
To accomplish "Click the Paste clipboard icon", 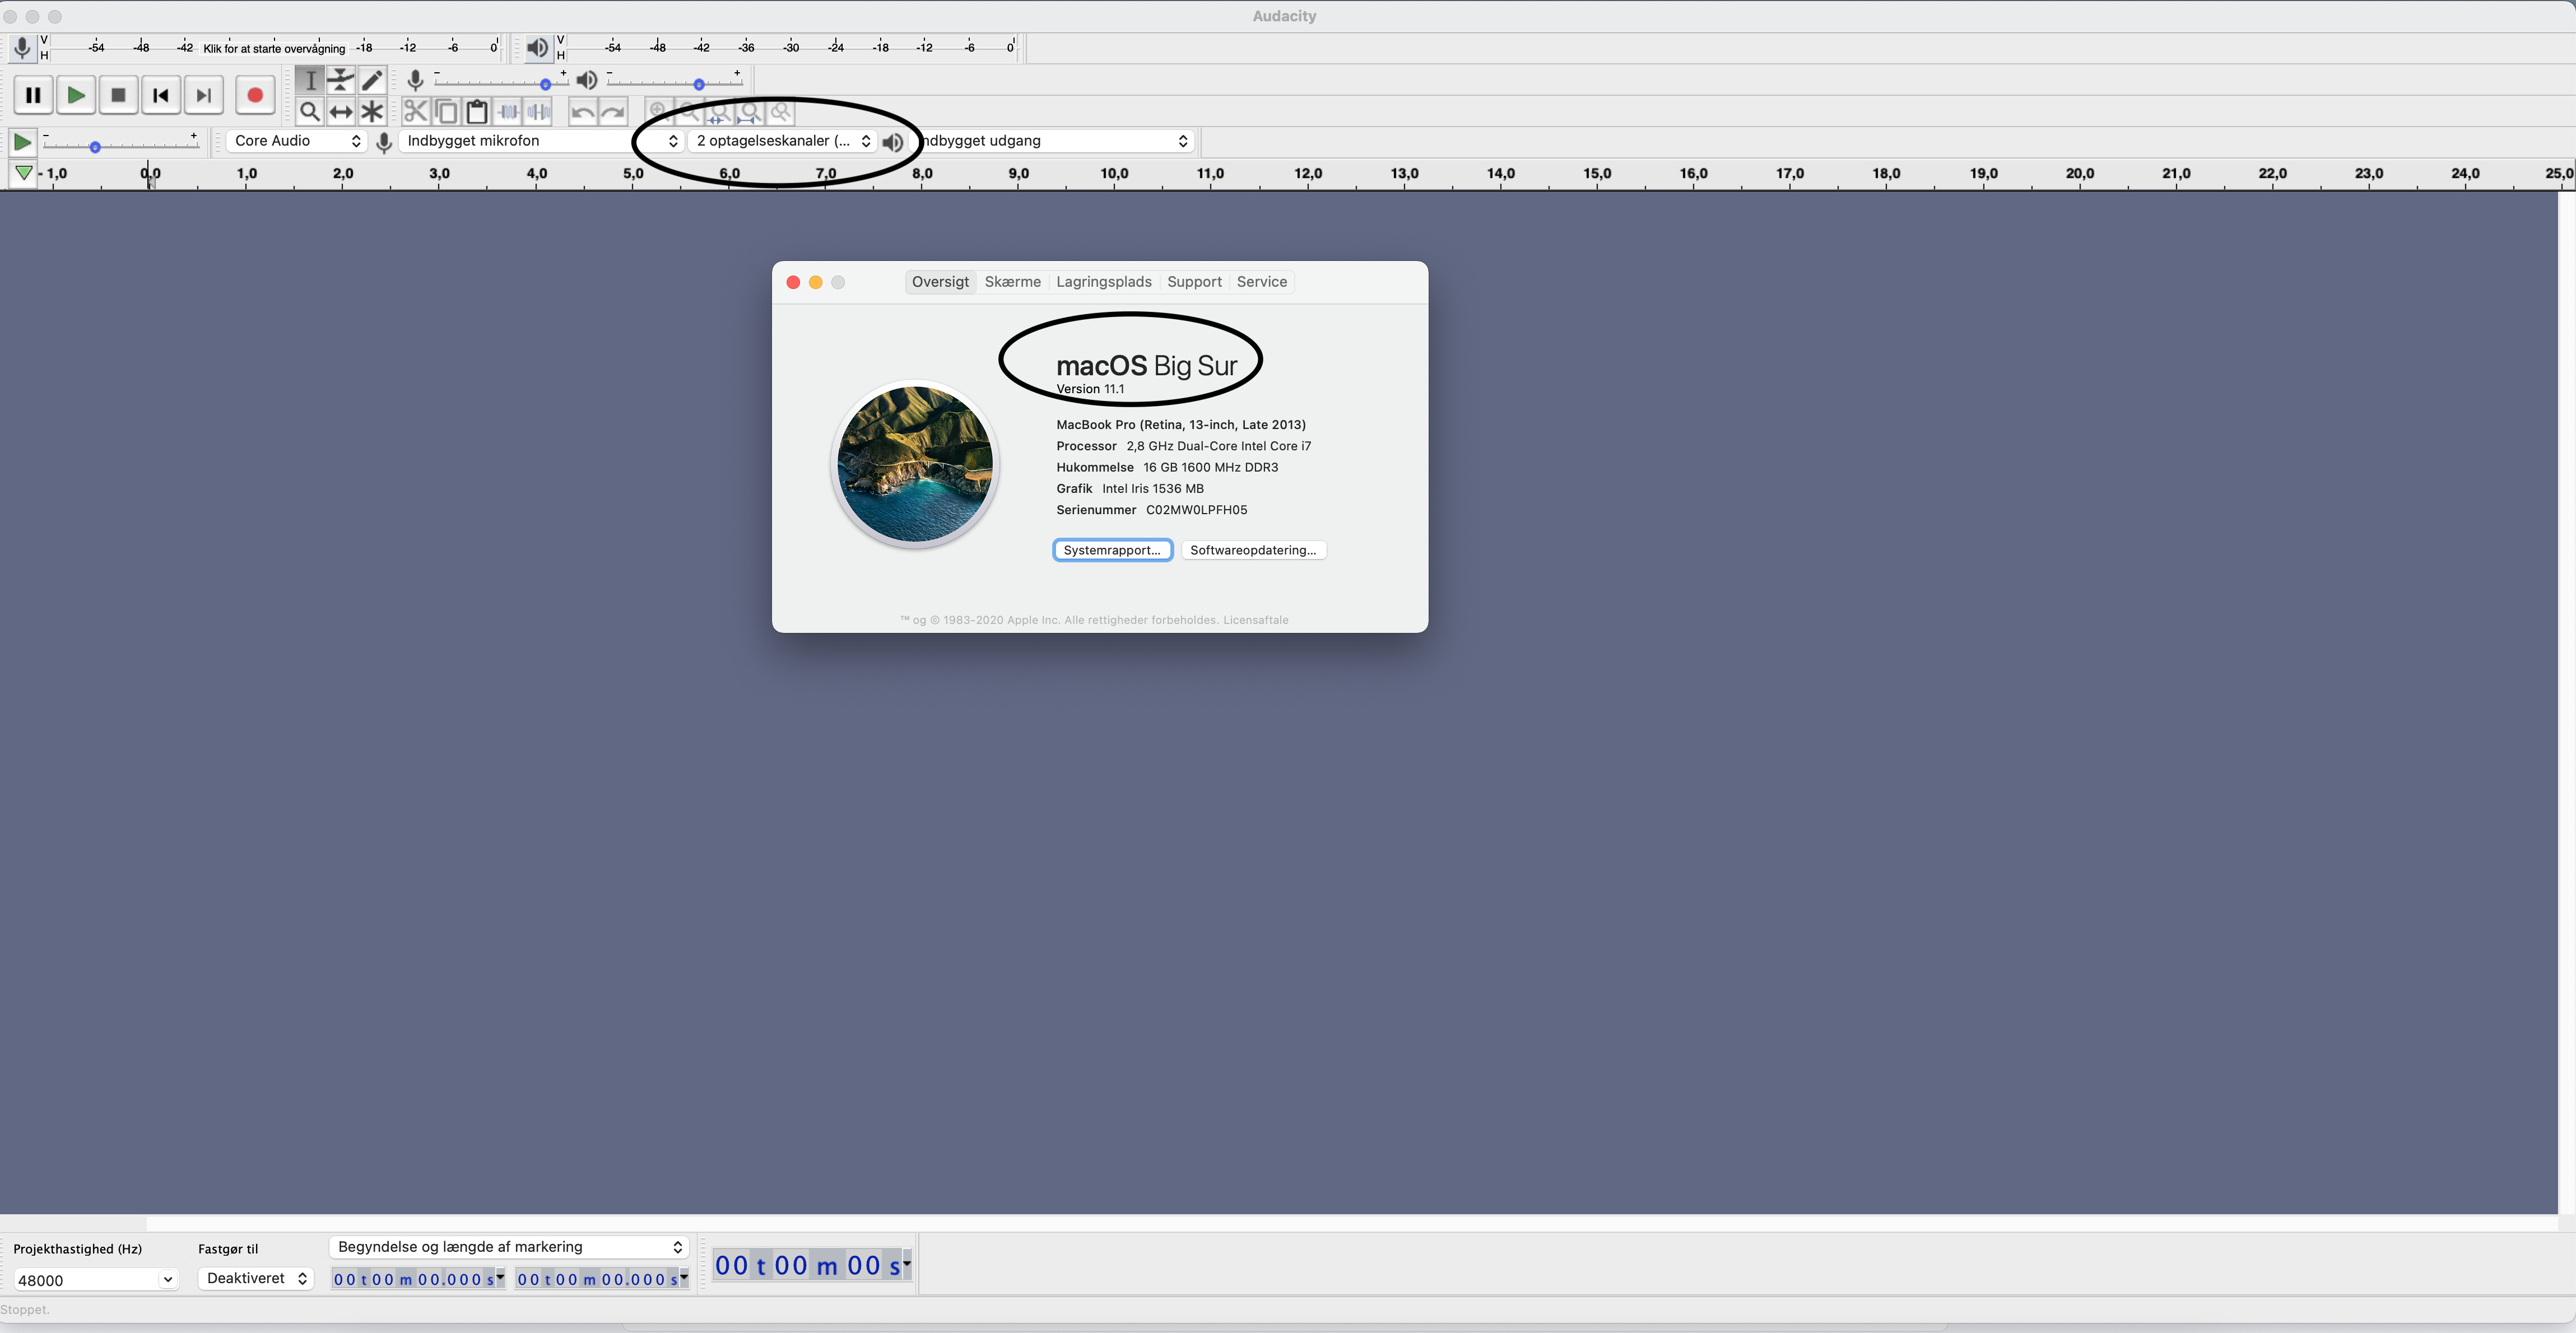I will 478,111.
